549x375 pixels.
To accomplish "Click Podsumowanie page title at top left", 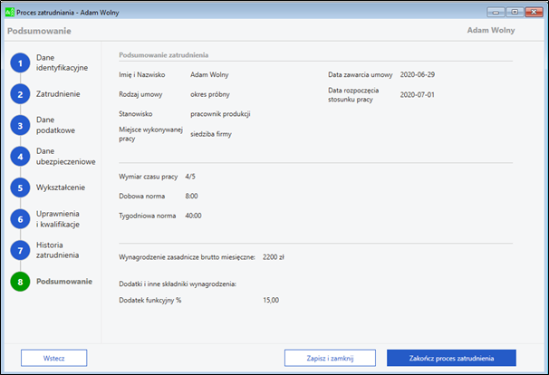I will click(39, 31).
